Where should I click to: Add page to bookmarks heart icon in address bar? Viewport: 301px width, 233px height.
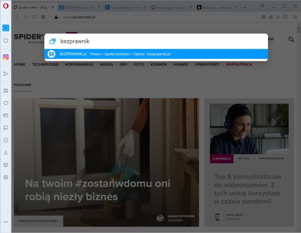285,17
